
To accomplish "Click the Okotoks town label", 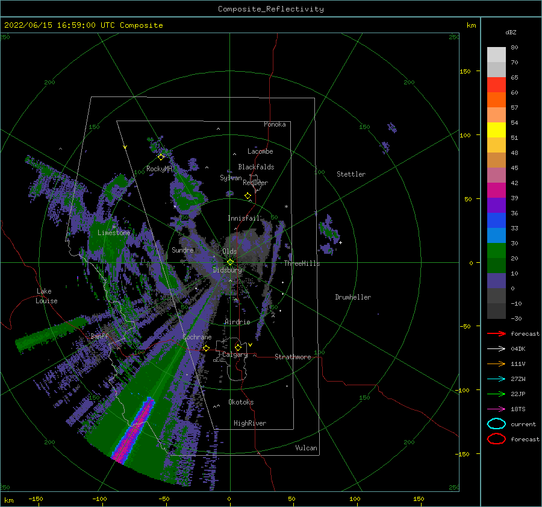I will 241,402.
